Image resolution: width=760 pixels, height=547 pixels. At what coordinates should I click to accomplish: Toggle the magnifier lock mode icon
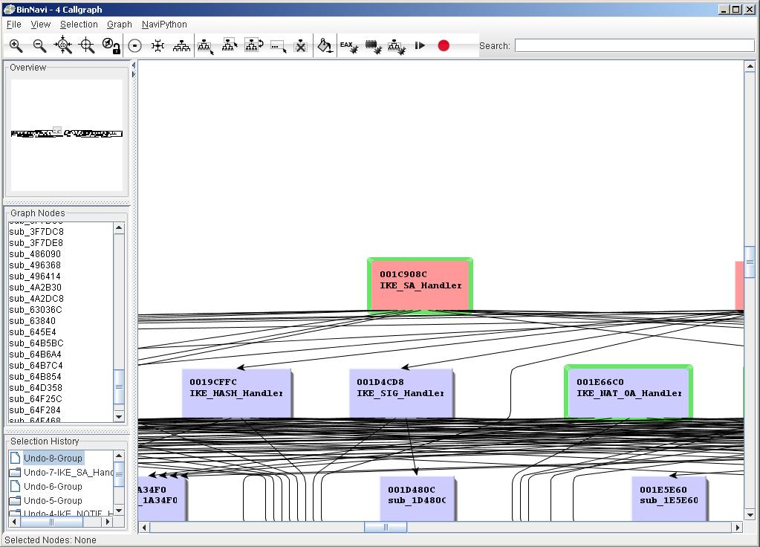coord(111,46)
